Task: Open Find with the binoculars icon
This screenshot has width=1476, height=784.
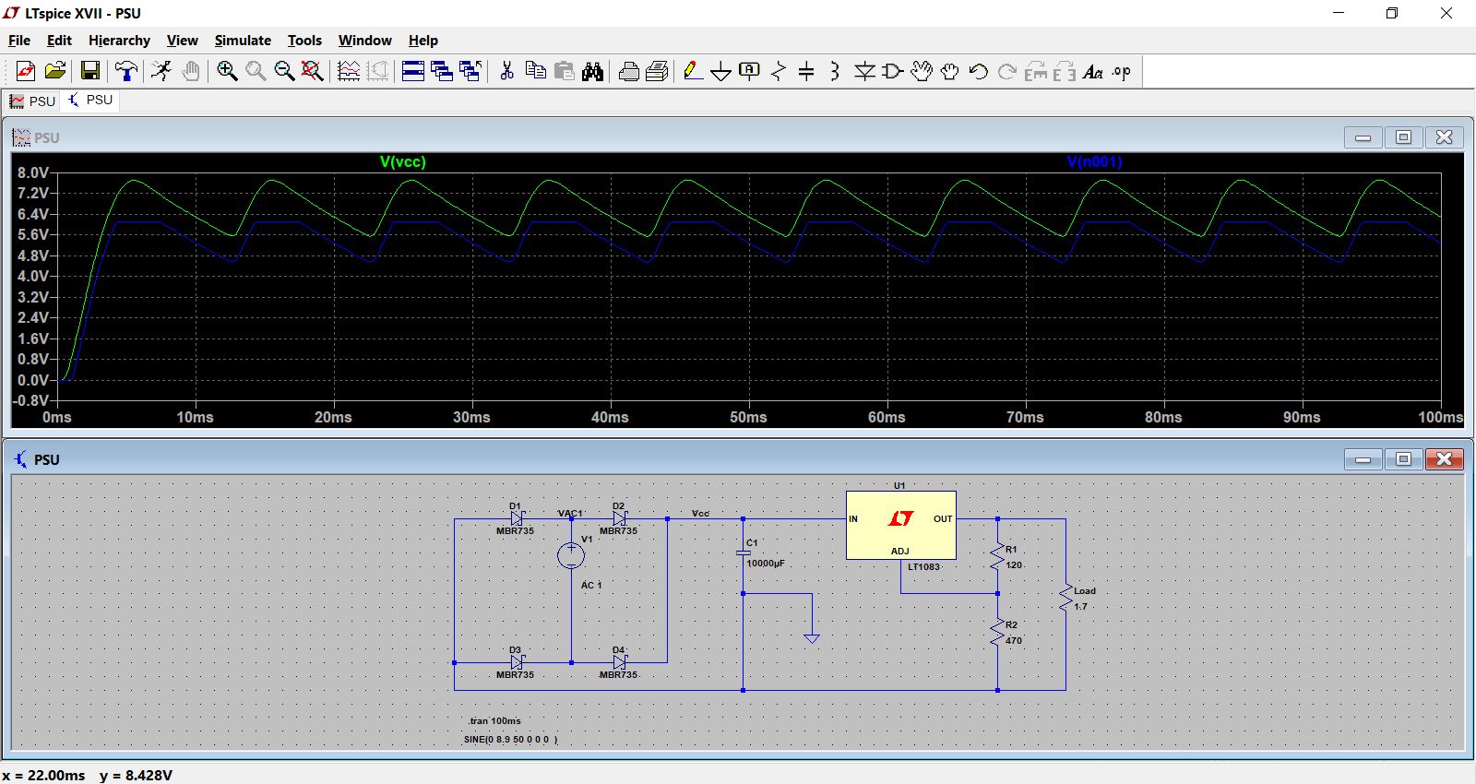Action: [593, 71]
